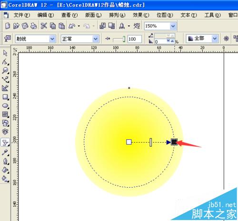Click the Application launcher icon

(x=122, y=26)
